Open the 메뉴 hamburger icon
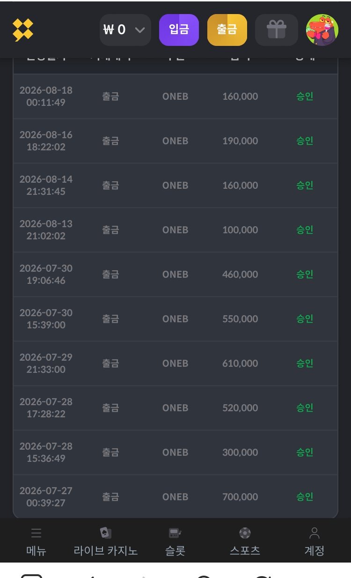Image resolution: width=351 pixels, height=578 pixels. [36, 533]
